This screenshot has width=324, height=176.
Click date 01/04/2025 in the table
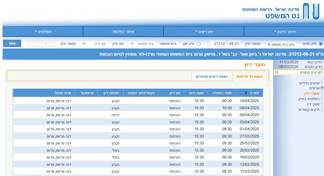point(249,129)
